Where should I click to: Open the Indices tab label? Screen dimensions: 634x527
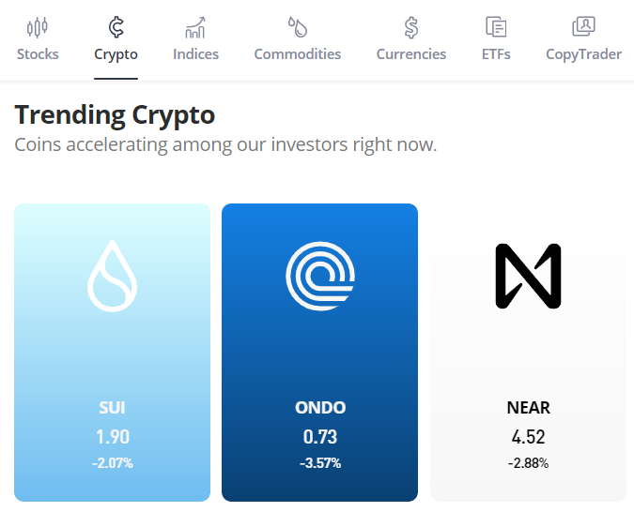tap(195, 54)
